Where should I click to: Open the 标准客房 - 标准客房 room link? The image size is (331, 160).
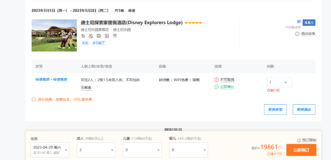(x=51, y=79)
